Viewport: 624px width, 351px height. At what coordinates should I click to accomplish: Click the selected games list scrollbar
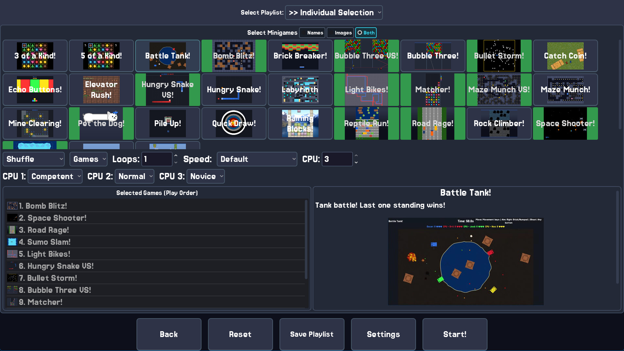coord(306,240)
